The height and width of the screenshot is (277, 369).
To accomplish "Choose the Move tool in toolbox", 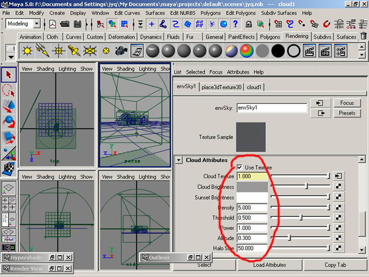I will pyautogui.click(x=9, y=106).
